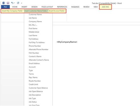The image size is (140, 106).
Task: Save the document with the floppy icon
Action: [8, 3]
